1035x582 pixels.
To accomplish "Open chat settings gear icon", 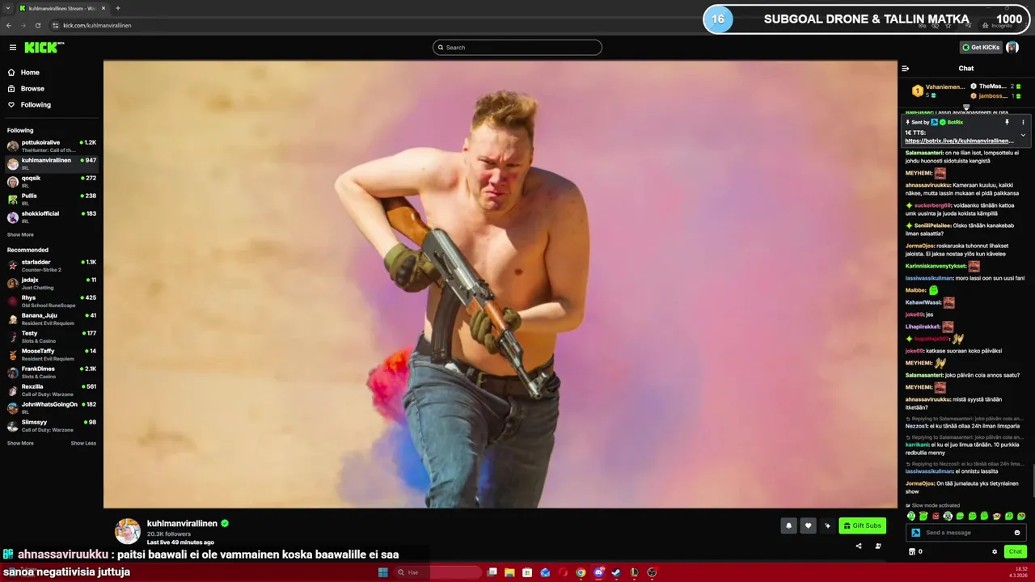I will [995, 552].
